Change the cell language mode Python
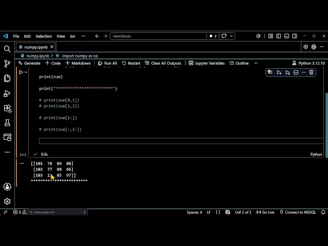The image size is (328, 246). coord(316,154)
